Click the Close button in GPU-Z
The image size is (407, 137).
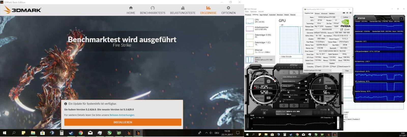(347, 71)
